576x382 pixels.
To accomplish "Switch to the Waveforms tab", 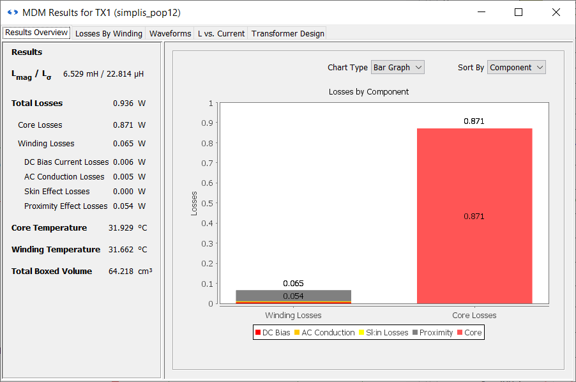I will (170, 33).
